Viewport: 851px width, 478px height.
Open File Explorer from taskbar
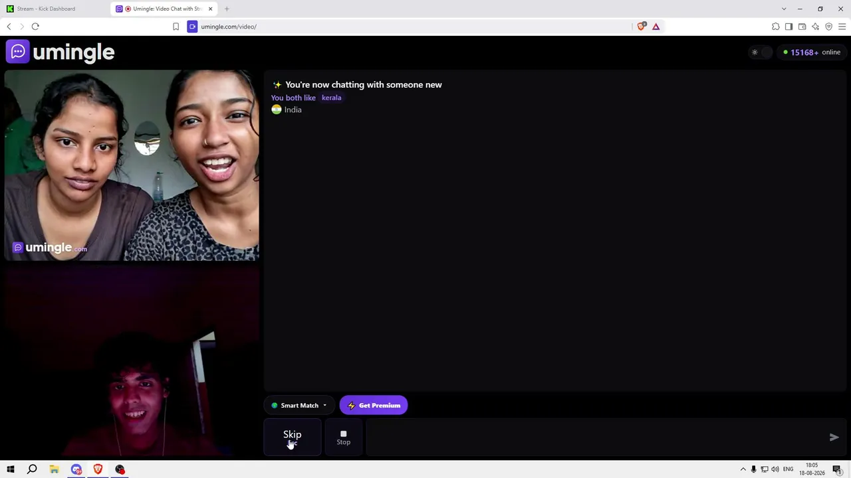tap(54, 469)
